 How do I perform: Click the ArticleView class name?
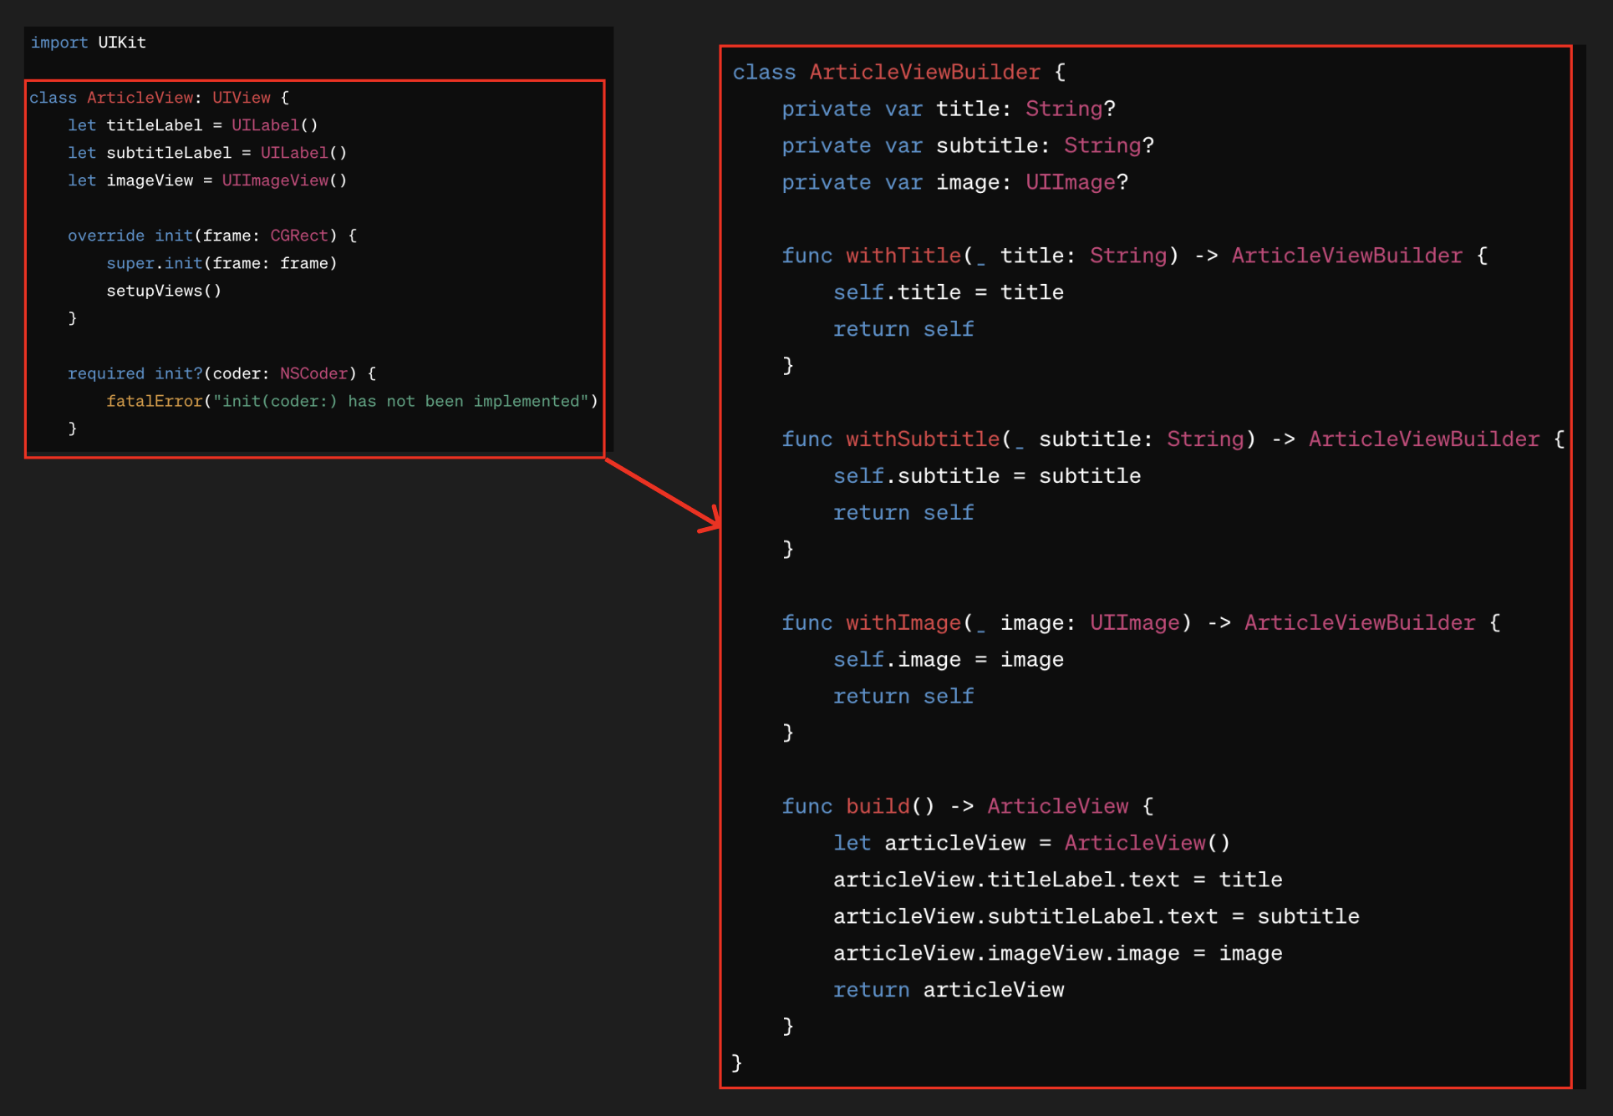click(140, 98)
